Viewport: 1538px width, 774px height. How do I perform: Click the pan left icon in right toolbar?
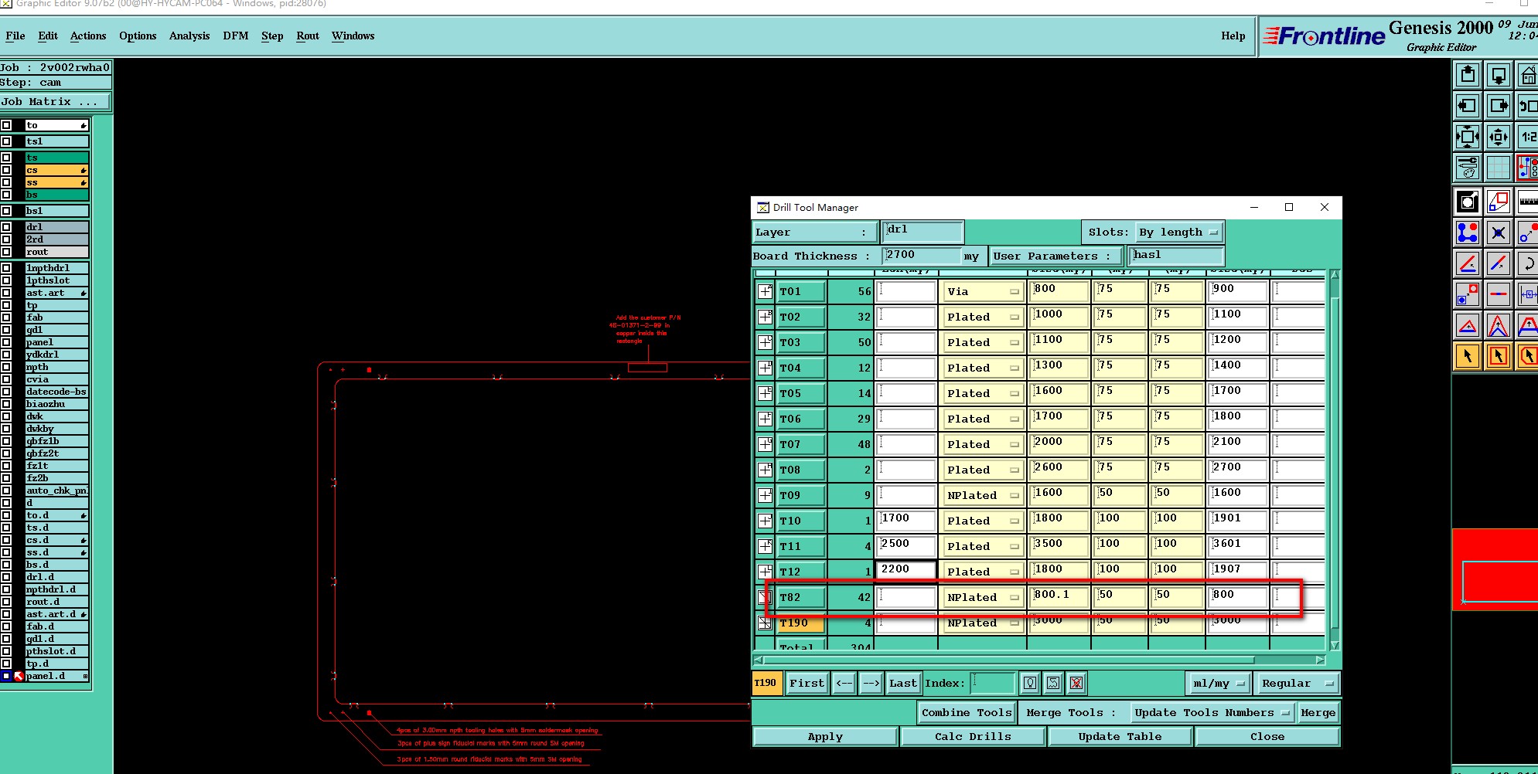coord(1467,106)
